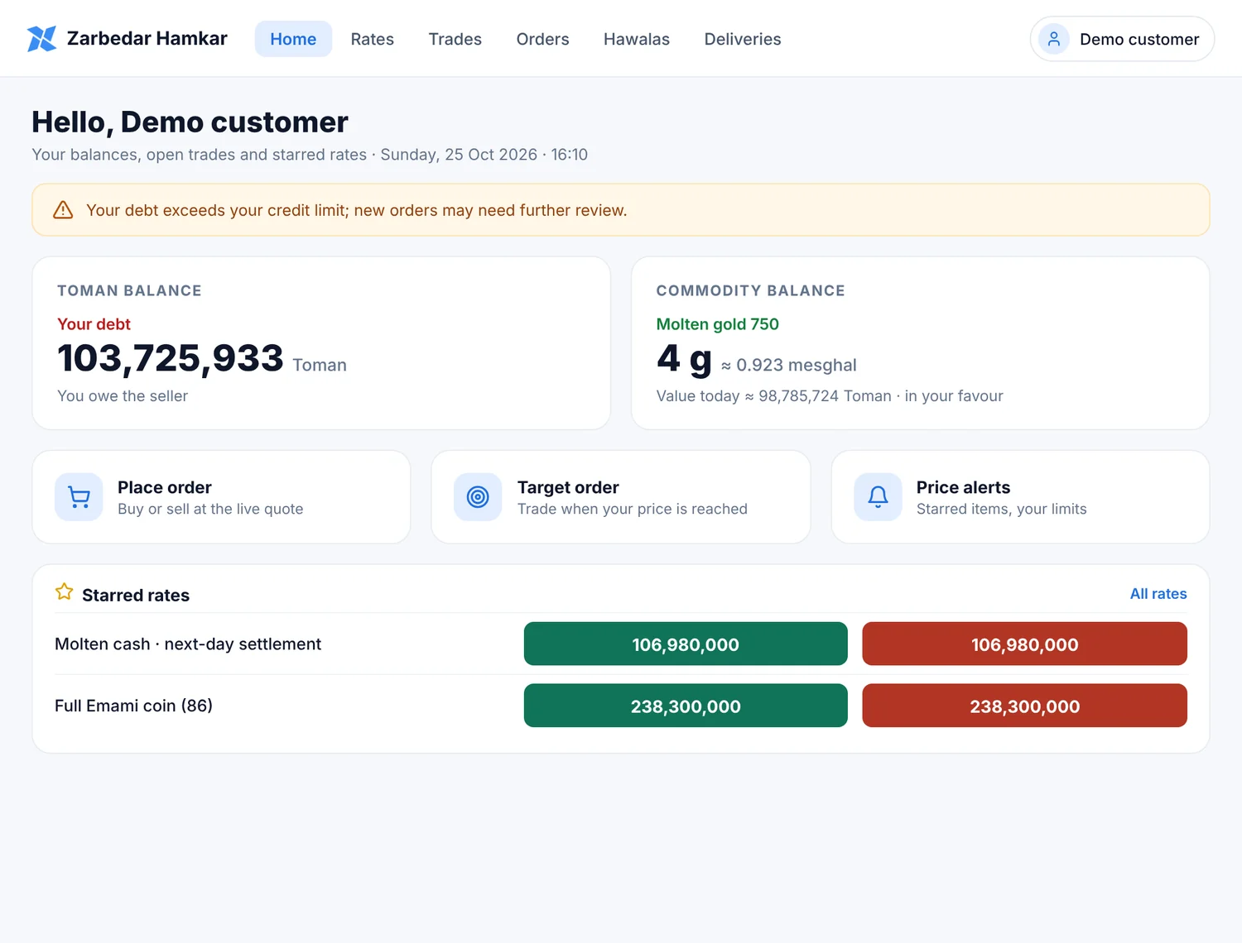
Task: Click red 106,980,000 Molten cash button
Action: point(1024,644)
